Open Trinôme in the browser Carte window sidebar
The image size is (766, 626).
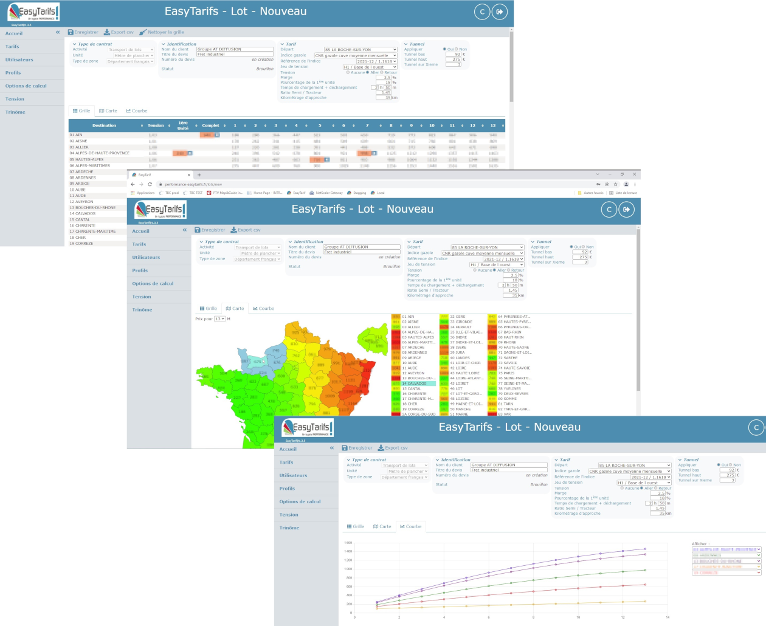(x=142, y=310)
